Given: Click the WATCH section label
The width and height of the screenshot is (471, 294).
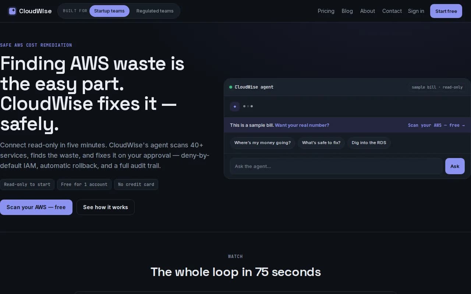Looking at the screenshot, I should (235, 257).
